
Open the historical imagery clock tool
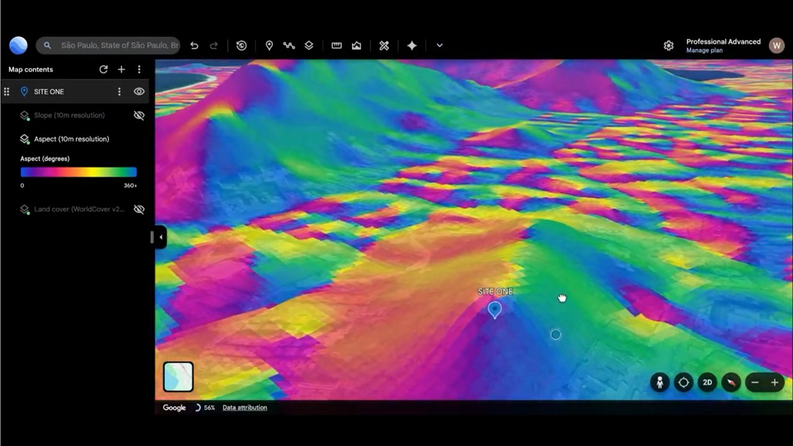click(x=242, y=45)
